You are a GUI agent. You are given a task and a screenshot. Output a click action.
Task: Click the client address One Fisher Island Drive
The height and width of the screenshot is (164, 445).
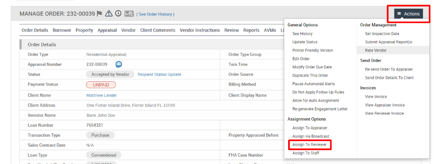pyautogui.click(x=130, y=106)
